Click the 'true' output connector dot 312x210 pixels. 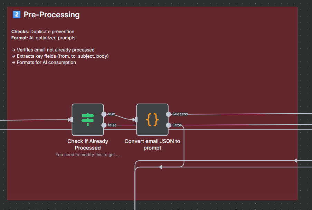(104, 114)
